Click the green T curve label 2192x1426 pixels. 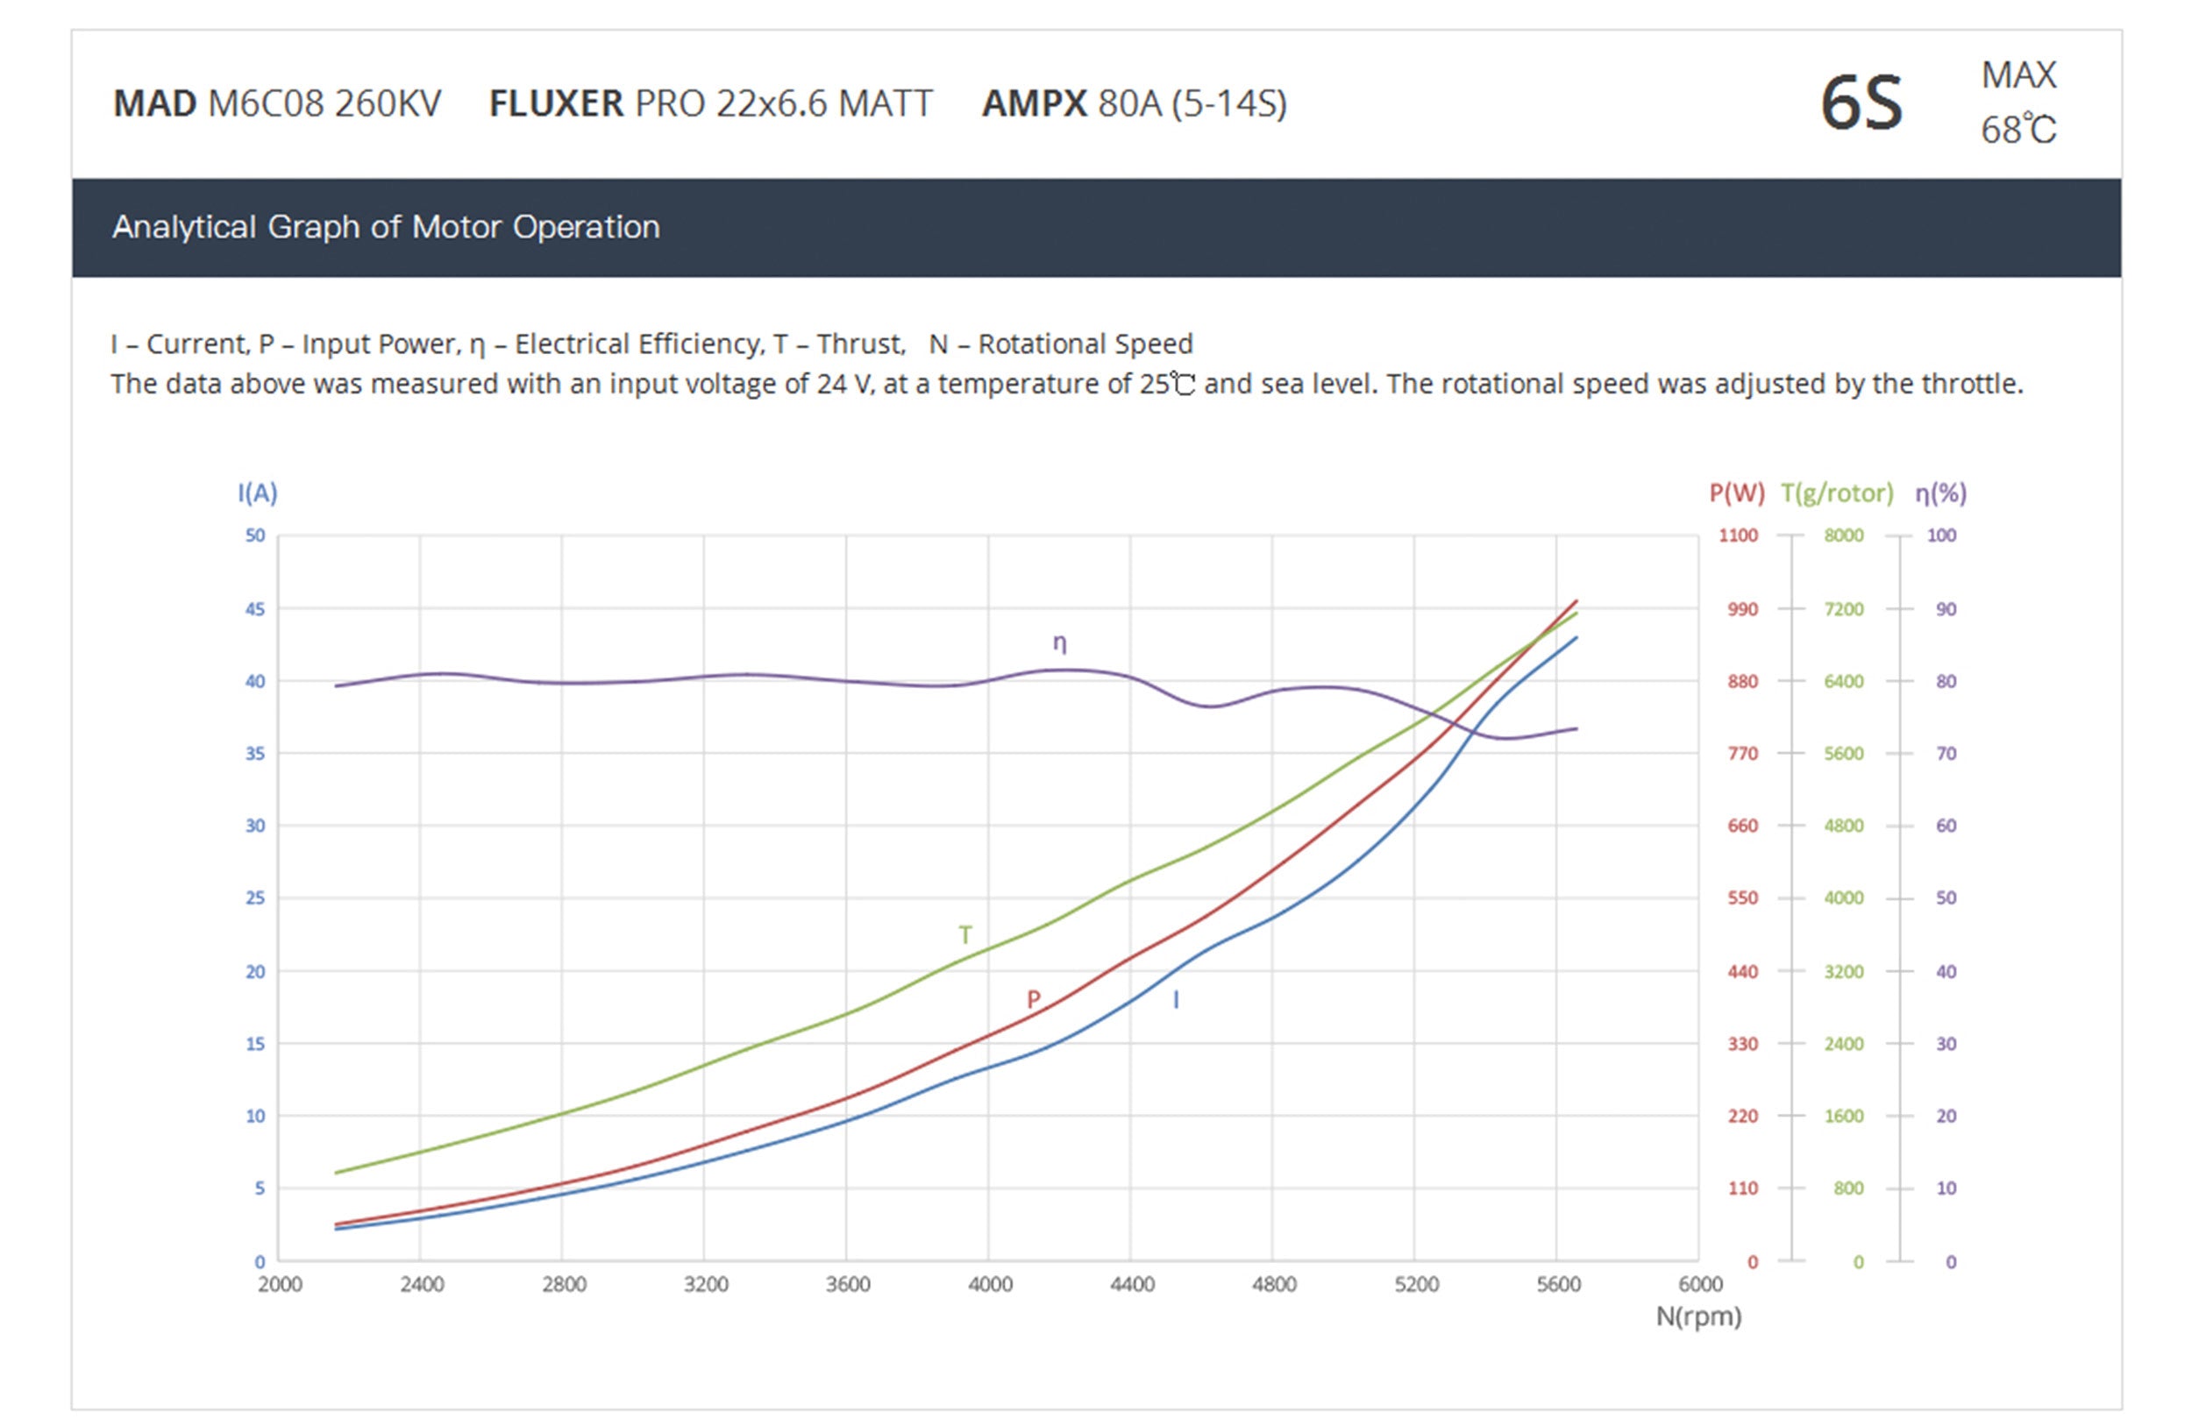pos(964,935)
